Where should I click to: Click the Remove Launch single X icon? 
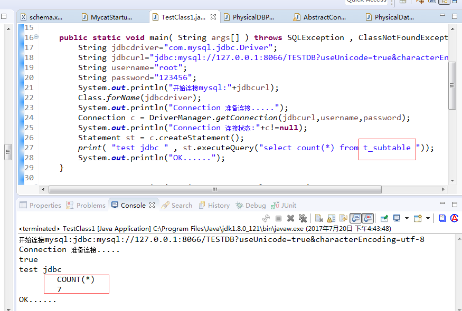pyautogui.click(x=290, y=218)
